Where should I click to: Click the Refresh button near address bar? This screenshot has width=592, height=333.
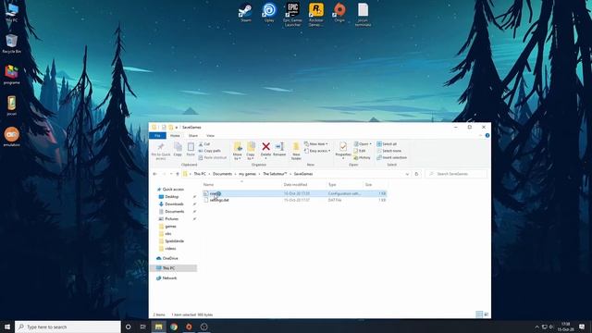(416, 174)
